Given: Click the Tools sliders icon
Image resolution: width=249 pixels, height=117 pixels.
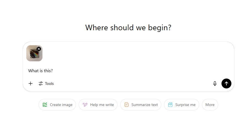Looking at the screenshot, I should pyautogui.click(x=41, y=83).
